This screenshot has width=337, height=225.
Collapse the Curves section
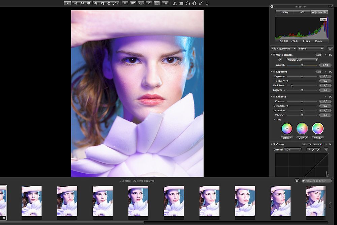point(271,144)
